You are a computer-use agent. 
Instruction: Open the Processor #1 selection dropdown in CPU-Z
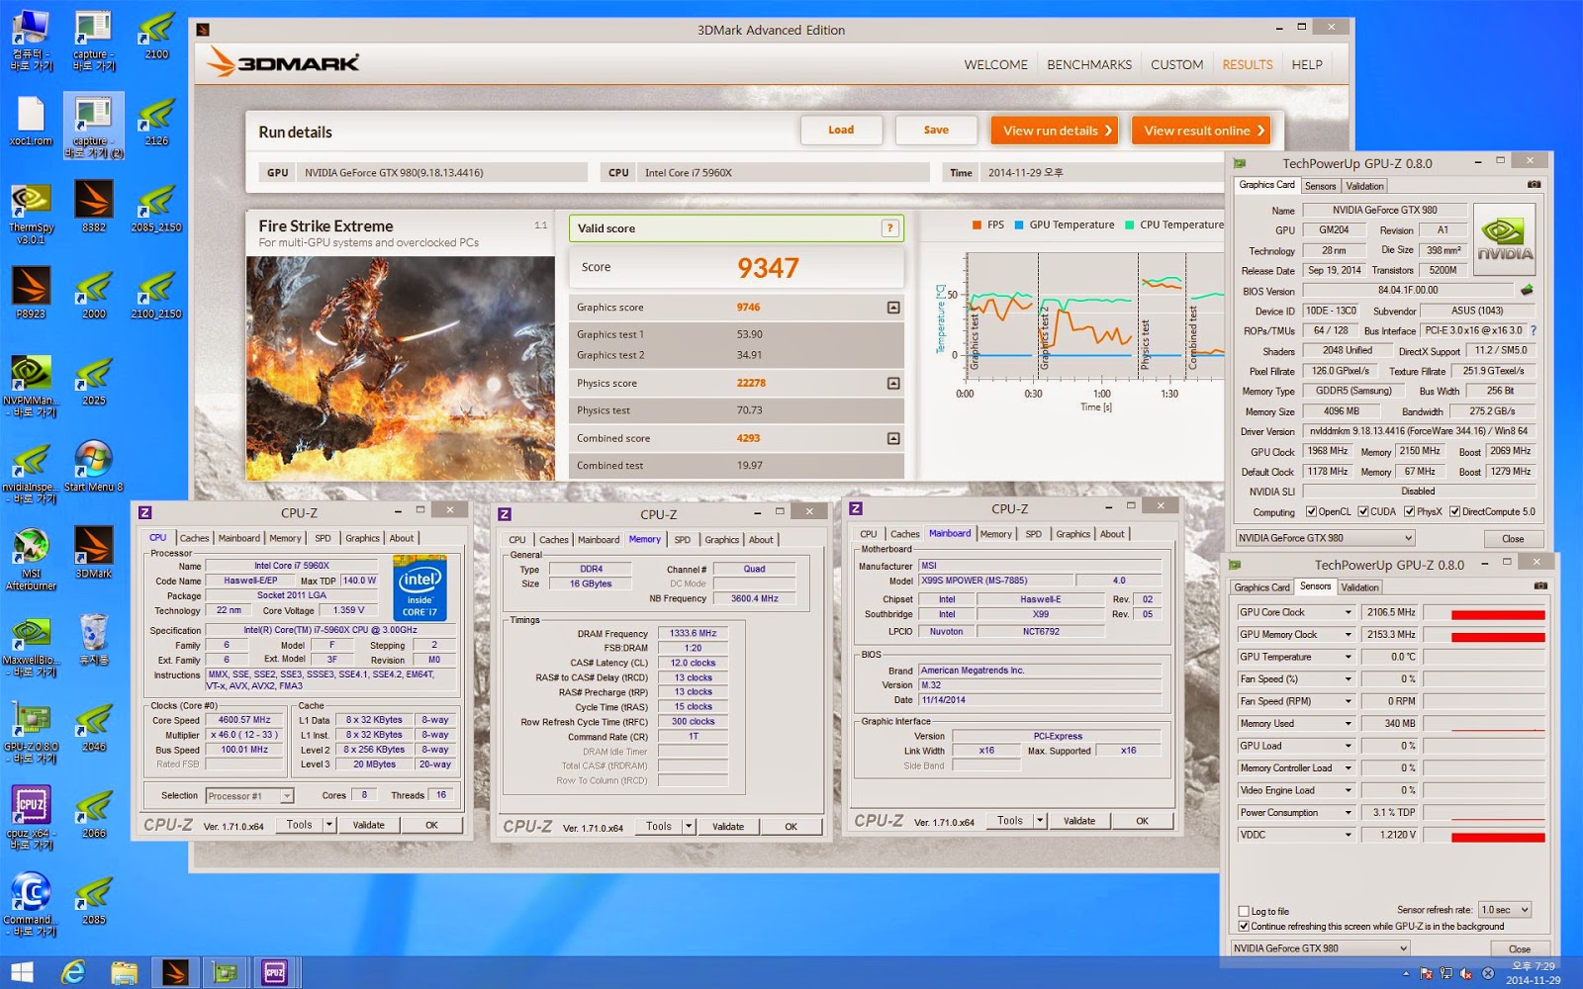tap(250, 796)
